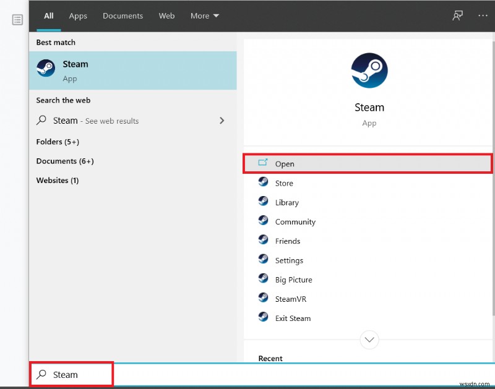Show Folders (5+) results
Image resolution: width=495 pixels, height=389 pixels.
(x=58, y=142)
